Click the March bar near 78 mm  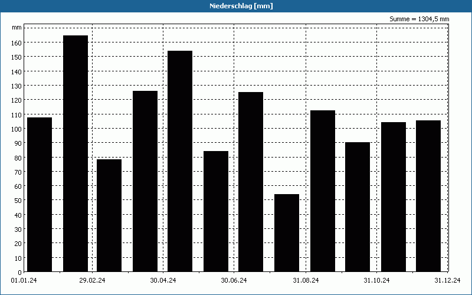click(109, 215)
